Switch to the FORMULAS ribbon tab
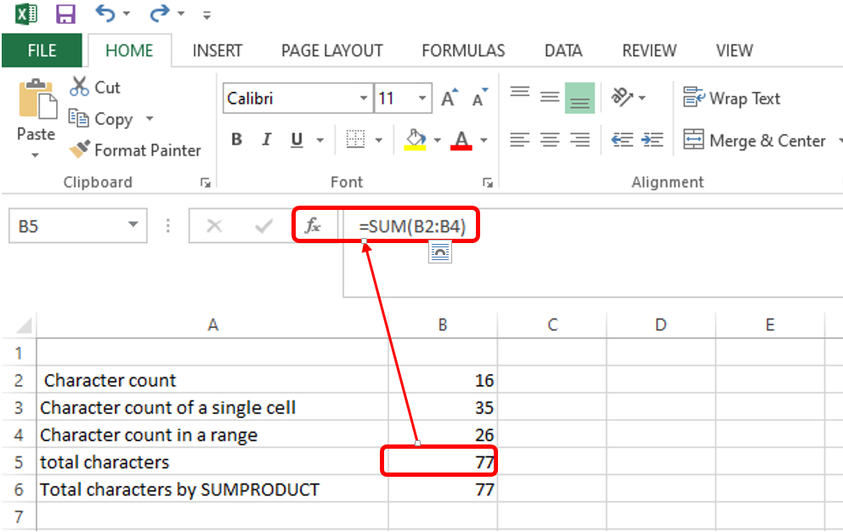Image resolution: width=843 pixels, height=532 pixels. [x=463, y=50]
